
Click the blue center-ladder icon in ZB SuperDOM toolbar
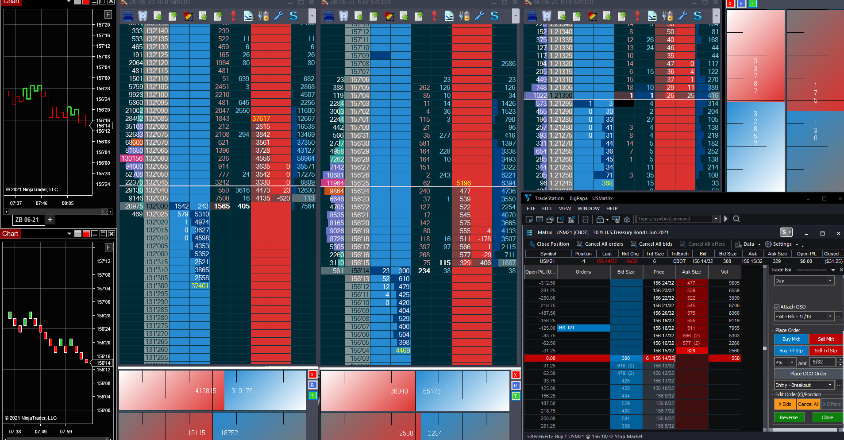(x=329, y=16)
